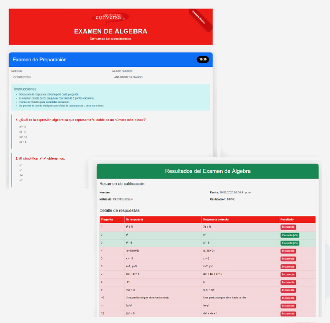Click the Correcta (+5) badge in row 2
Viewport: 330px width, 323px height.
click(289, 235)
